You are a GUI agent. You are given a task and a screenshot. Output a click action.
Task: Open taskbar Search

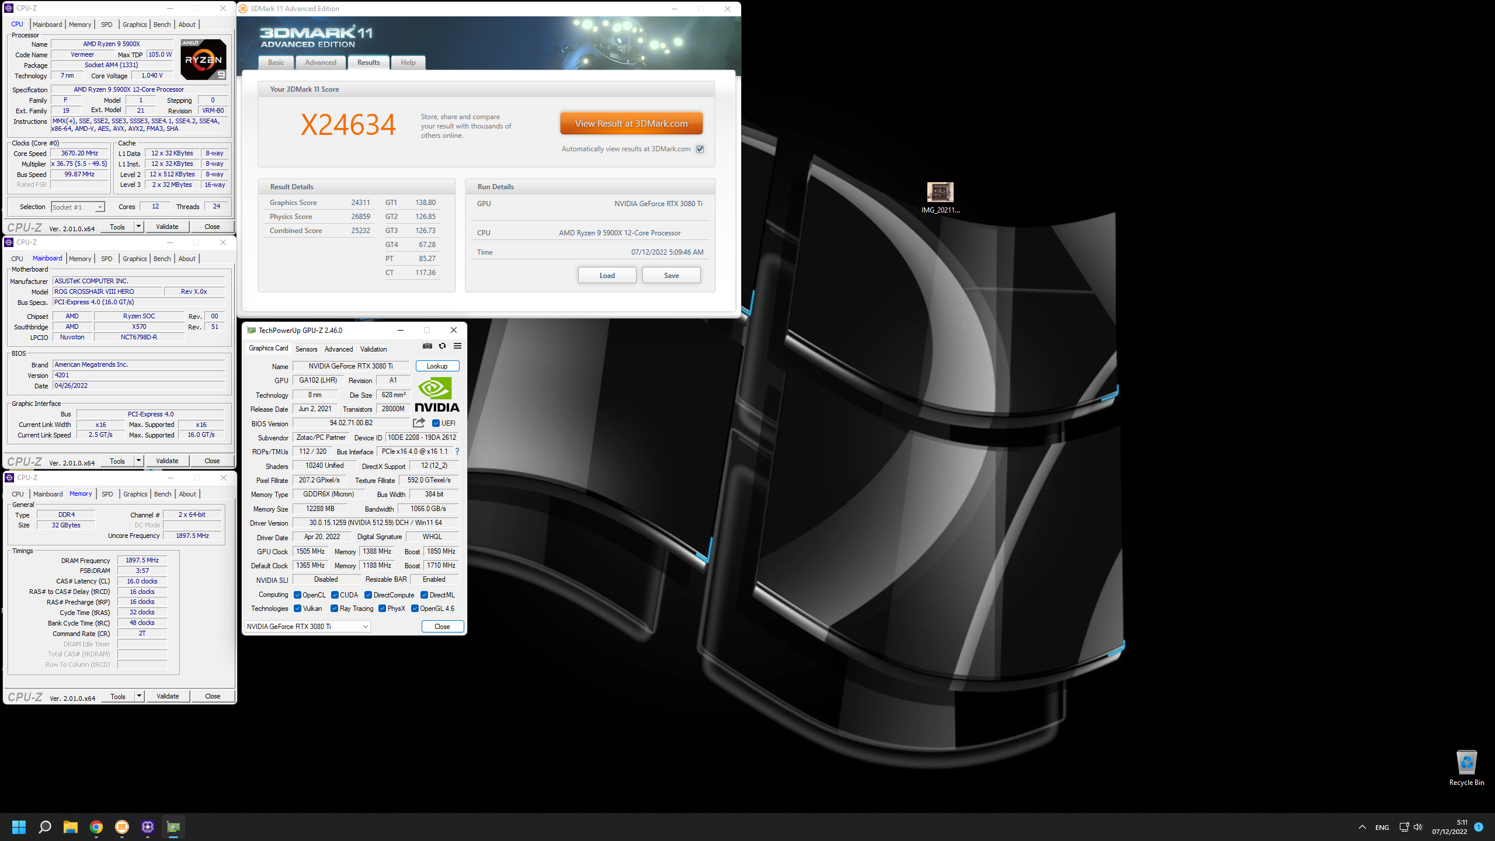(45, 827)
